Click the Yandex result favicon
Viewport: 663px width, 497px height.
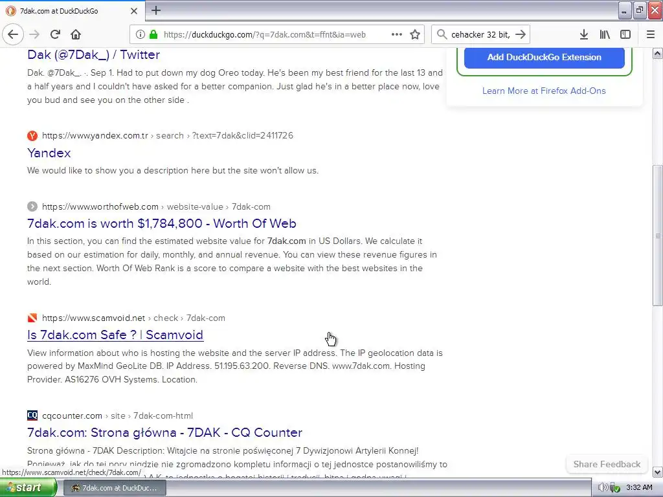(32, 136)
